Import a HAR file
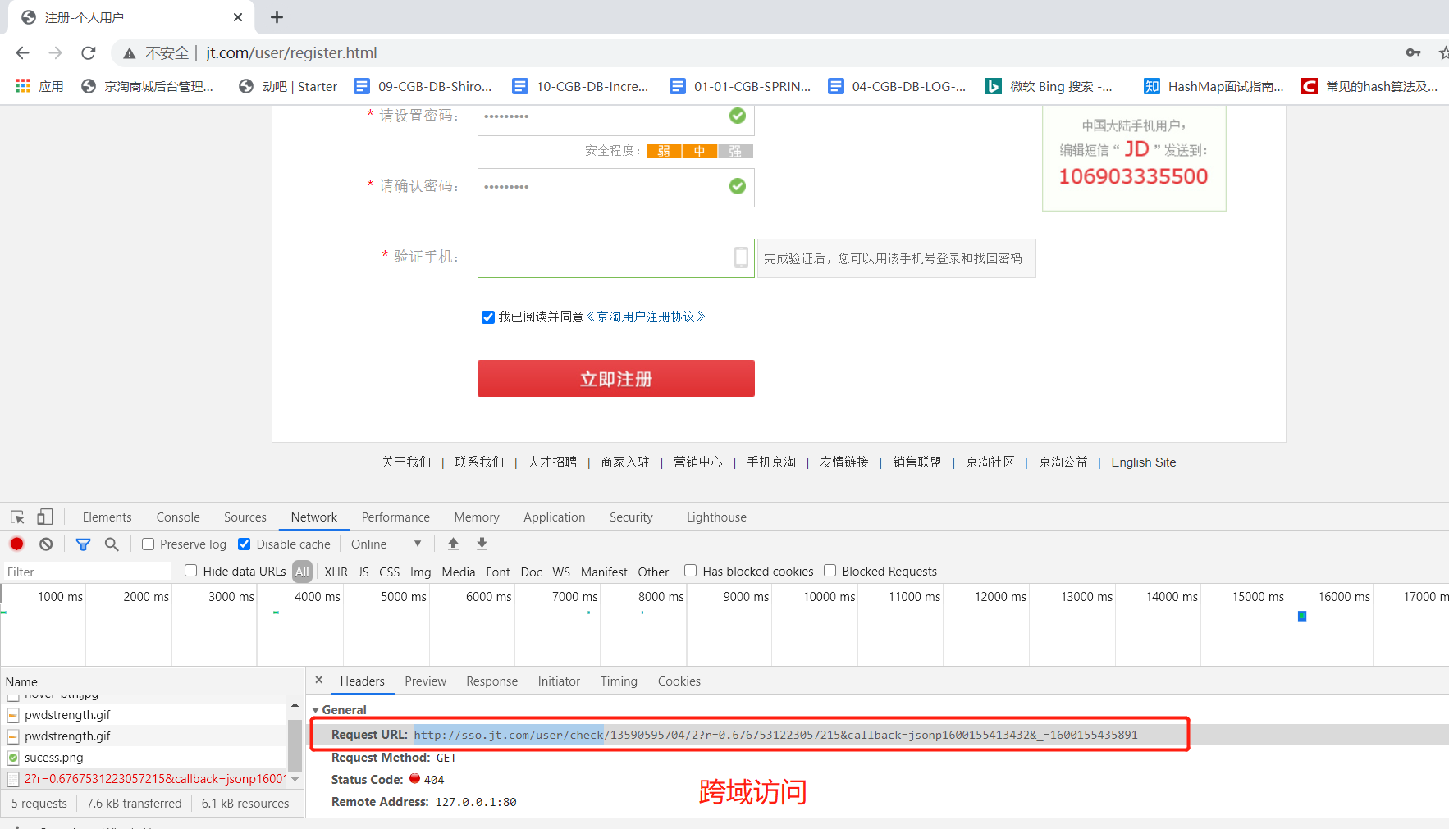The image size is (1449, 829). point(453,544)
